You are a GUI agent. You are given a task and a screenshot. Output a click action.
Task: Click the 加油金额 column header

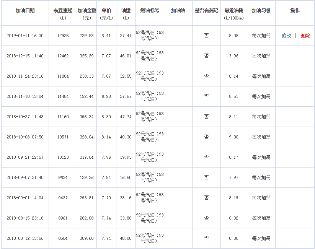point(87,10)
